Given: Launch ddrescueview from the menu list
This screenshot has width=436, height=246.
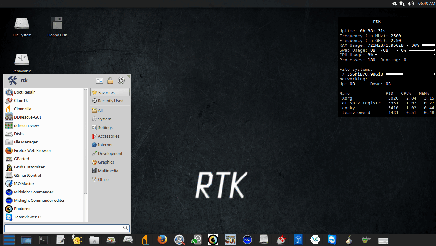Looking at the screenshot, I should [x=44, y=126].
